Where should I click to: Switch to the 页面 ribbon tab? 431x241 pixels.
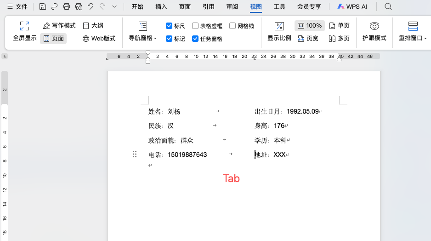tap(185, 6)
